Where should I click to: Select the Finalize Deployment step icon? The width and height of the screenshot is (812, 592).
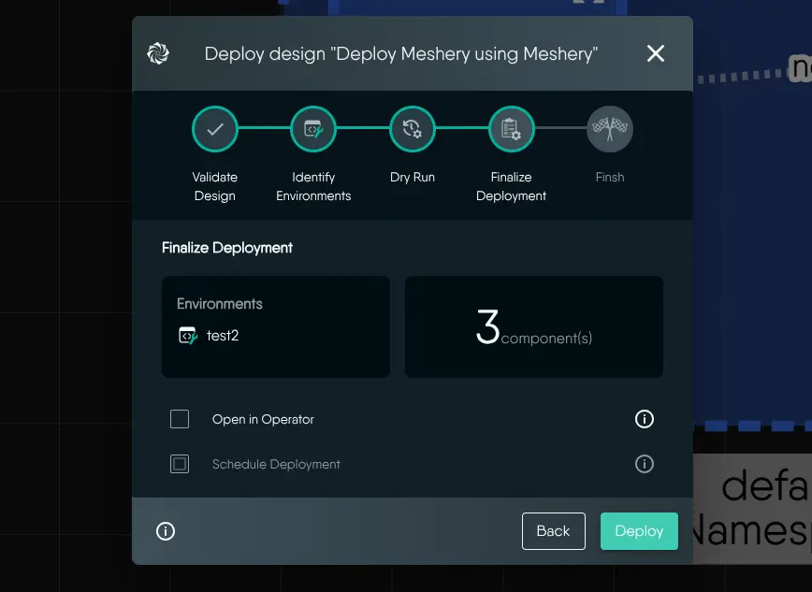coord(511,129)
